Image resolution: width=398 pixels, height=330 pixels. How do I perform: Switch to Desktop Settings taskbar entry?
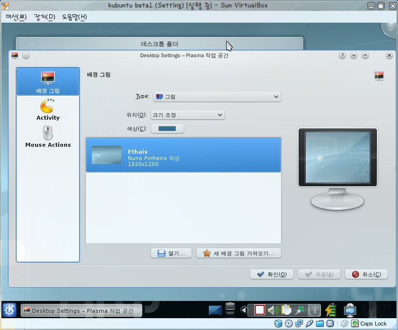(81, 311)
